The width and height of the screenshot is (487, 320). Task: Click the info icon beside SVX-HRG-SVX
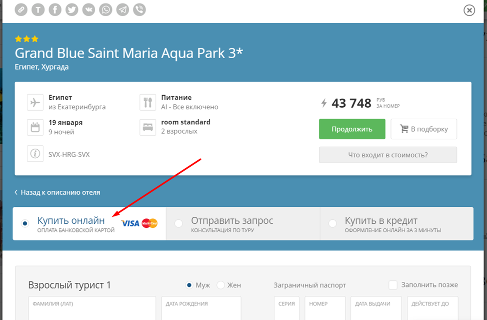tap(35, 154)
